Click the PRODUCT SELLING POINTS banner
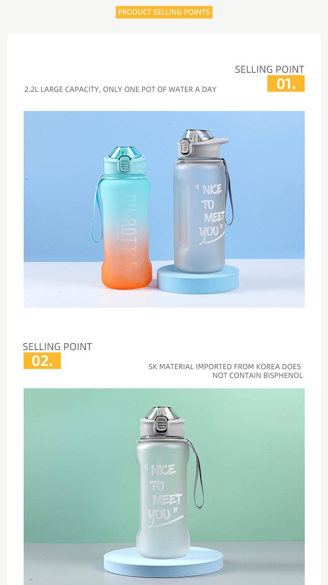 [x=164, y=12]
